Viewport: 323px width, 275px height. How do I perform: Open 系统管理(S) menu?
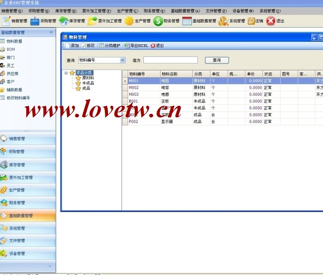point(270,11)
